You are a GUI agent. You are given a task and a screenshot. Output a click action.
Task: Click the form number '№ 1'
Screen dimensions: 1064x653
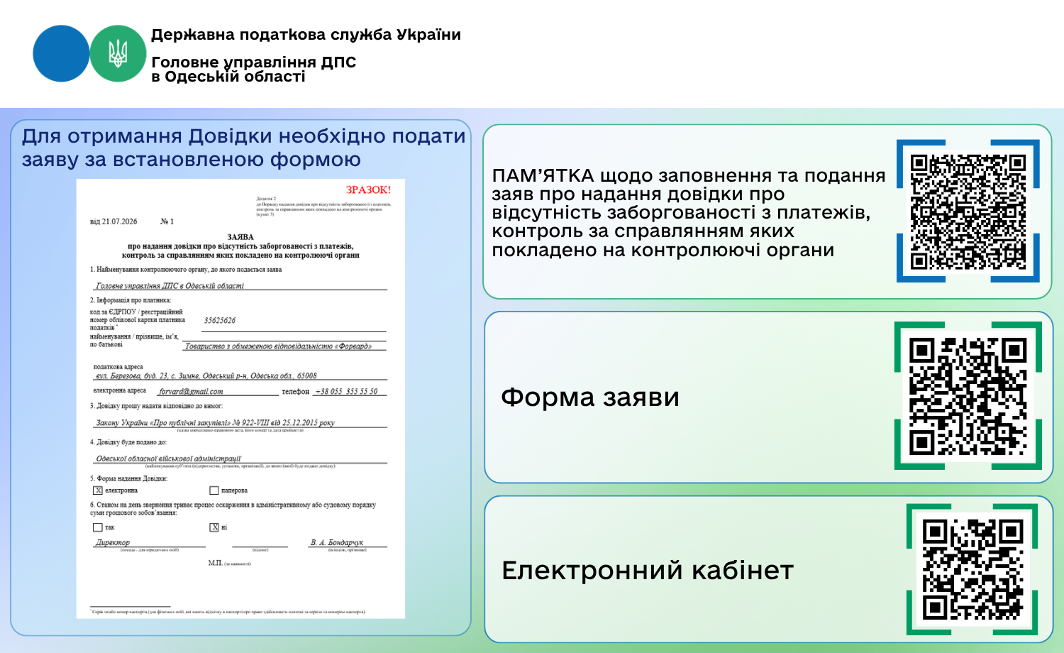tap(167, 221)
